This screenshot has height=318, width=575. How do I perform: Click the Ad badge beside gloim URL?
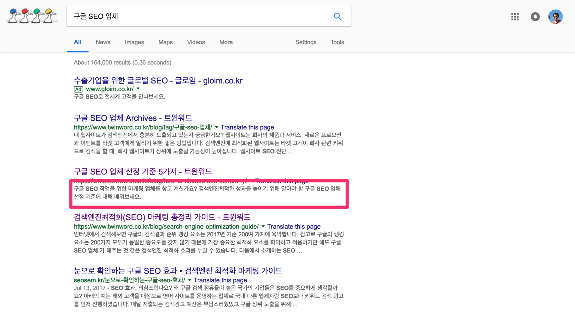pos(79,89)
